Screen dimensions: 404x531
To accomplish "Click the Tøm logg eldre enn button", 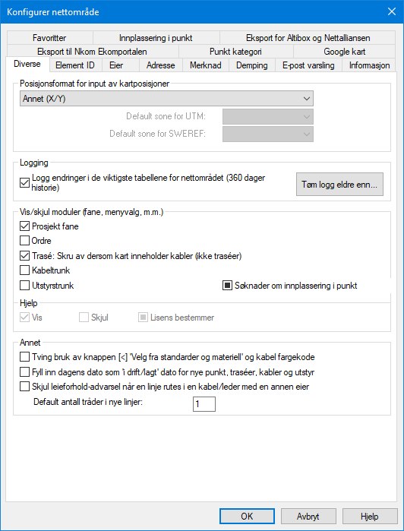I will [x=339, y=185].
